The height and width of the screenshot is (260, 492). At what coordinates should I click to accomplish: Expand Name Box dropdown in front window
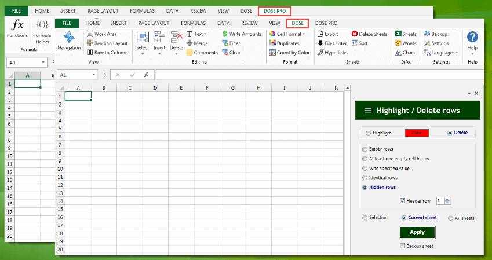(93, 75)
